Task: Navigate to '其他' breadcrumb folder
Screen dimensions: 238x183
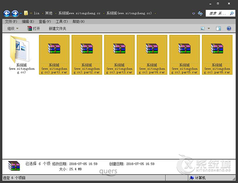Action: (49, 13)
